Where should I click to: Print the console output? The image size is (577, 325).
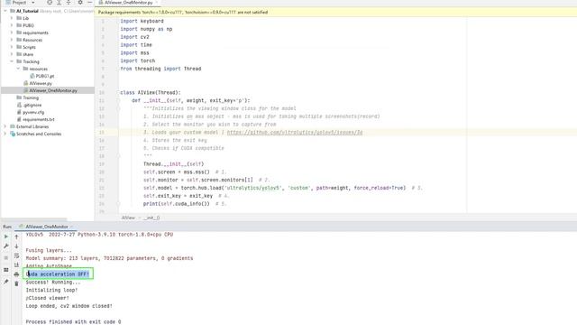(16, 274)
